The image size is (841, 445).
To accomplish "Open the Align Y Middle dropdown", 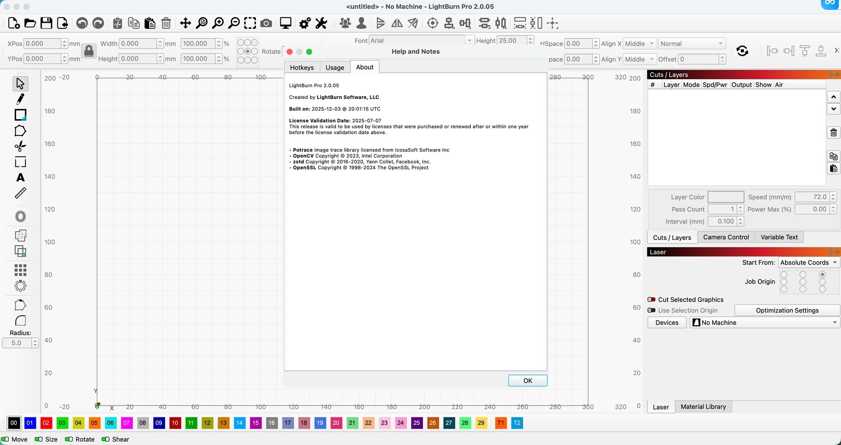I will (x=640, y=59).
